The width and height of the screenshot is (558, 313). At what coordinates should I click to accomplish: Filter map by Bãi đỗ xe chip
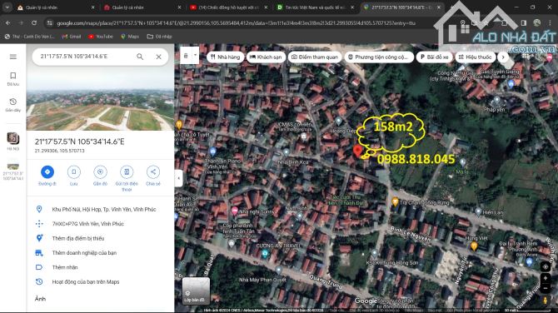click(x=434, y=57)
